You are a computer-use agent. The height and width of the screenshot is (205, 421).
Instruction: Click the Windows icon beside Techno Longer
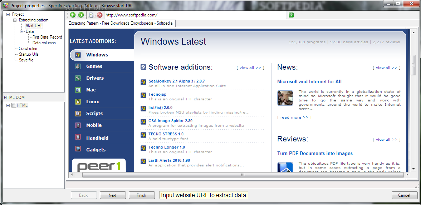pyautogui.click(x=143, y=148)
